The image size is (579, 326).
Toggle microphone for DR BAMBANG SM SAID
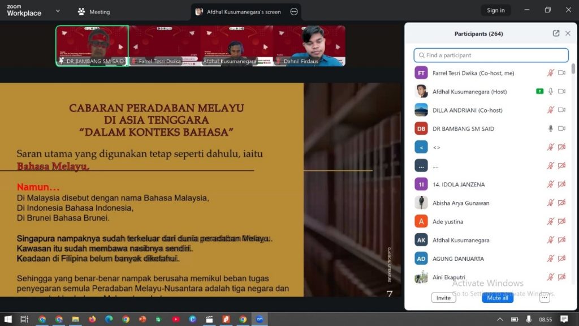click(x=550, y=128)
